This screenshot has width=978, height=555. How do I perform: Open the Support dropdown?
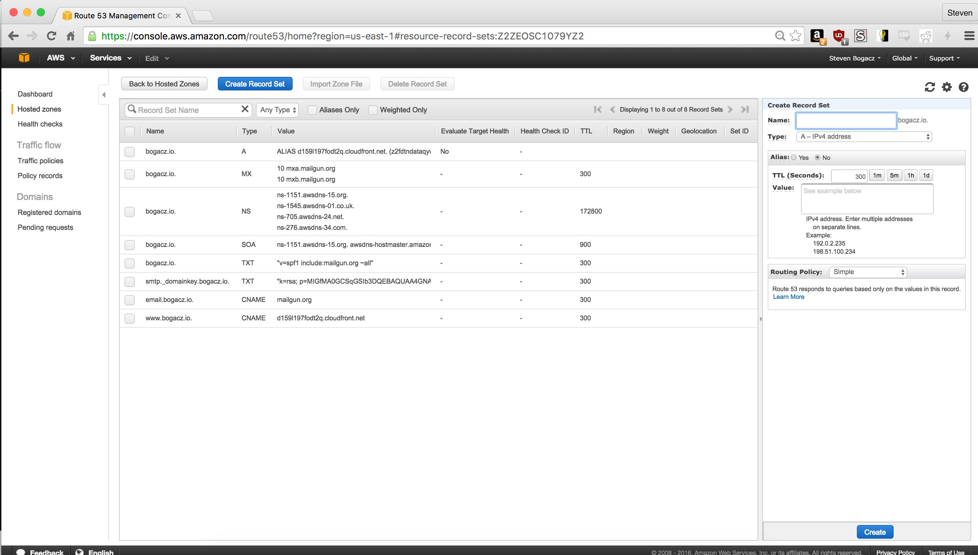coord(944,58)
